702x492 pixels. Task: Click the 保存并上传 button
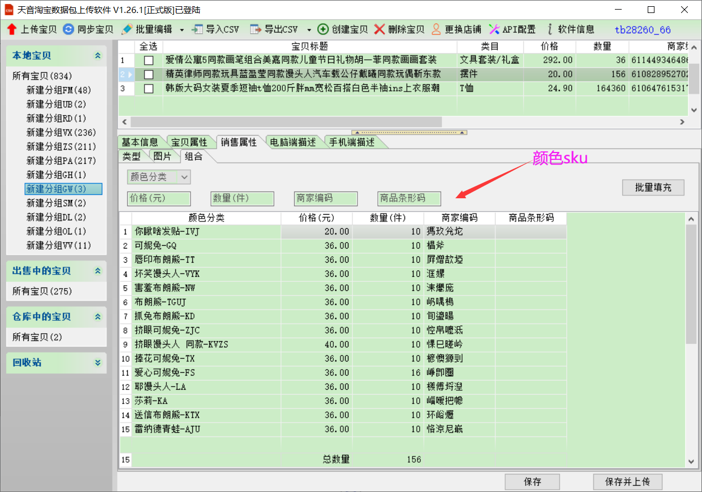tap(627, 482)
